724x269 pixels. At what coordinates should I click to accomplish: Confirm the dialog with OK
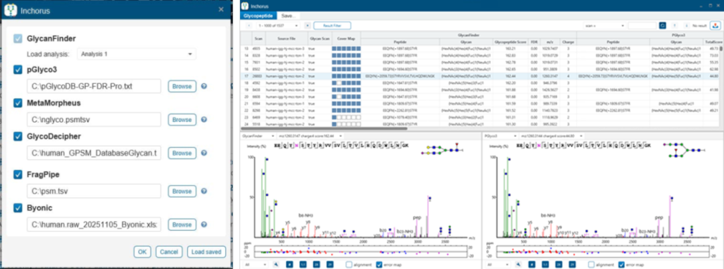point(142,252)
